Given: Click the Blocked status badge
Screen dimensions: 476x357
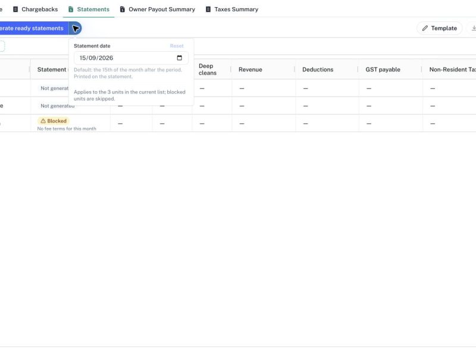Looking at the screenshot, I should [54, 121].
